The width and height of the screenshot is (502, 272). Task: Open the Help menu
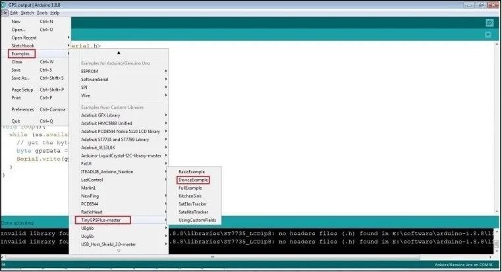point(55,13)
